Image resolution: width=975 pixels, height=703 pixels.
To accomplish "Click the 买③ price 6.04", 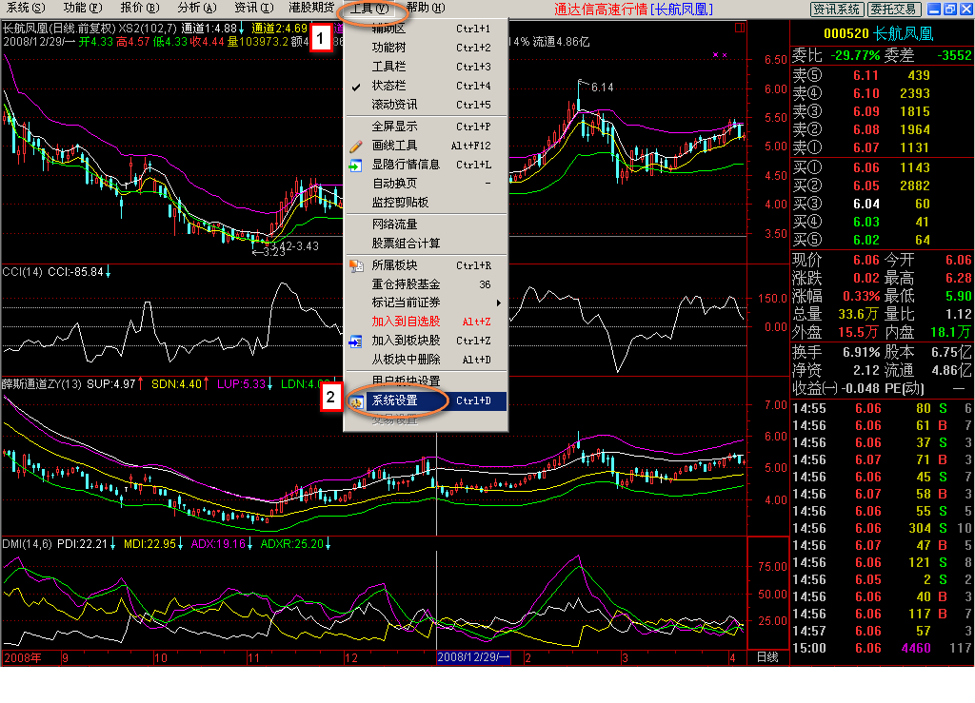I will click(x=866, y=204).
